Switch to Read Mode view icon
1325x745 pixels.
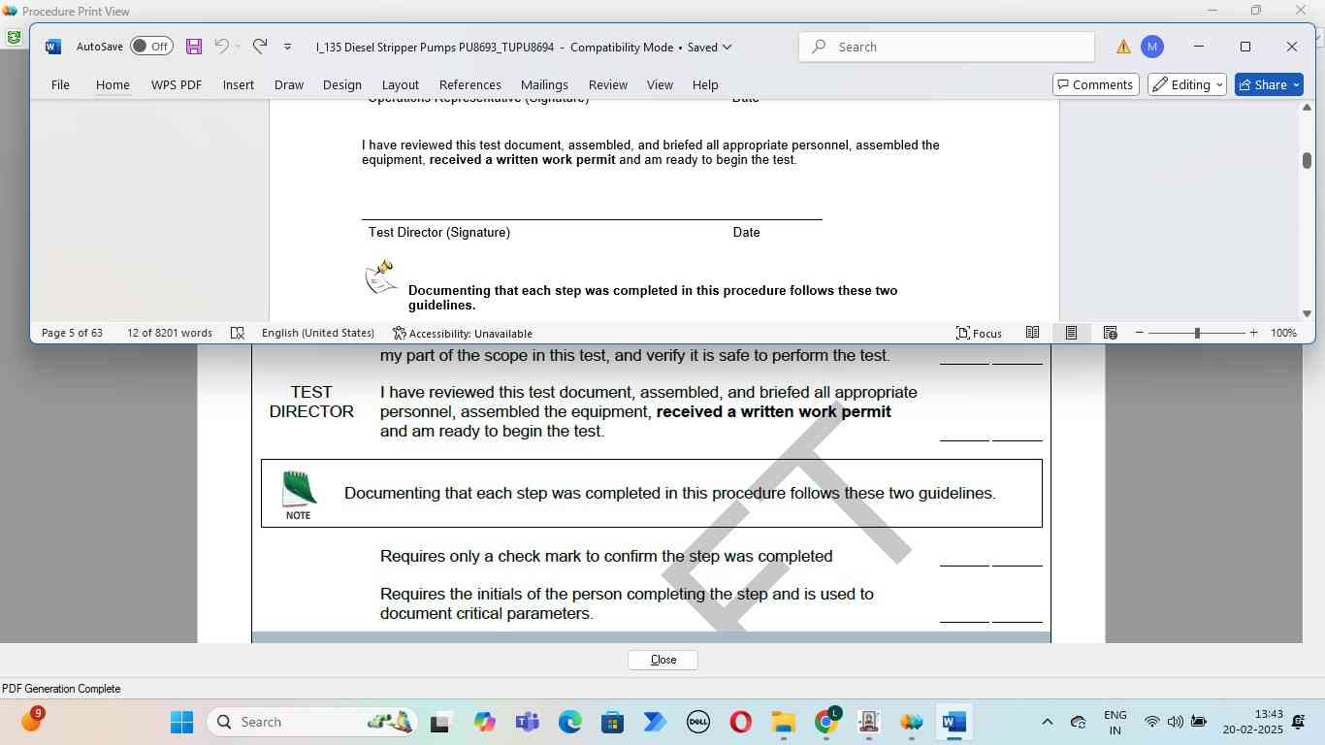tap(1033, 333)
